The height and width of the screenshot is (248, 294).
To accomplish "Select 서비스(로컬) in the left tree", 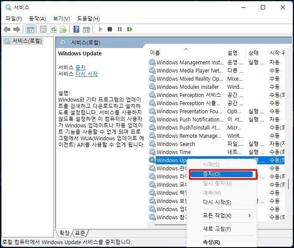I will pyautogui.click(x=23, y=41).
